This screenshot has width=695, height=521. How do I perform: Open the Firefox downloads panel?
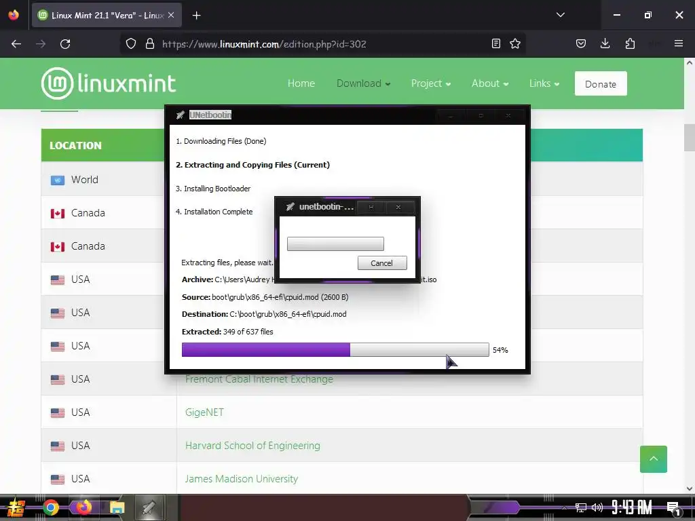[x=605, y=43]
